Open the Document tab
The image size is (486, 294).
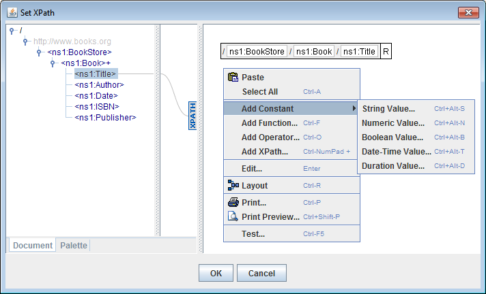[32, 245]
